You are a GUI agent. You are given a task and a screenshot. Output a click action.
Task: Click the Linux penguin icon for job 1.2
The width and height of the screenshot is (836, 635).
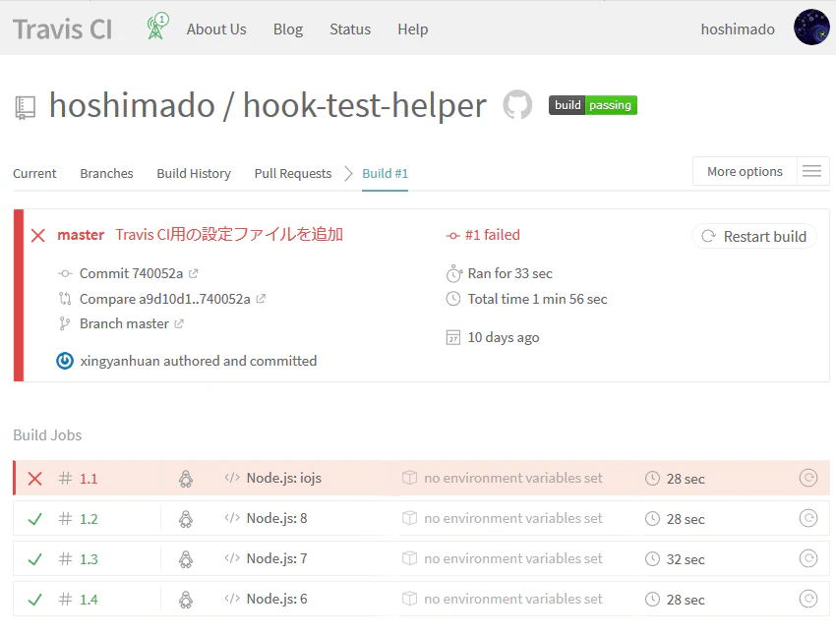click(186, 519)
